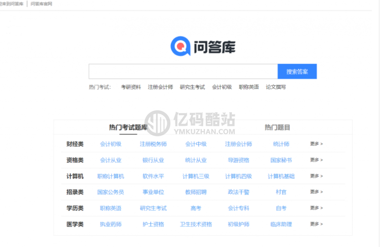Open 职称英语 in the 学历类 row
This screenshot has height=247, width=380.
pyautogui.click(x=111, y=208)
